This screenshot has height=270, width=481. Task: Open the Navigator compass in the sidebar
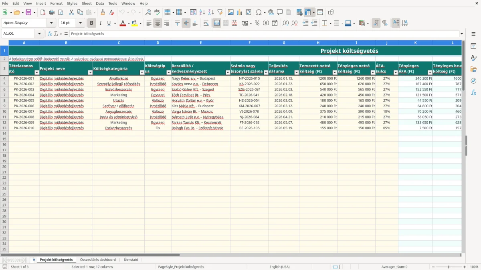pos(473,81)
